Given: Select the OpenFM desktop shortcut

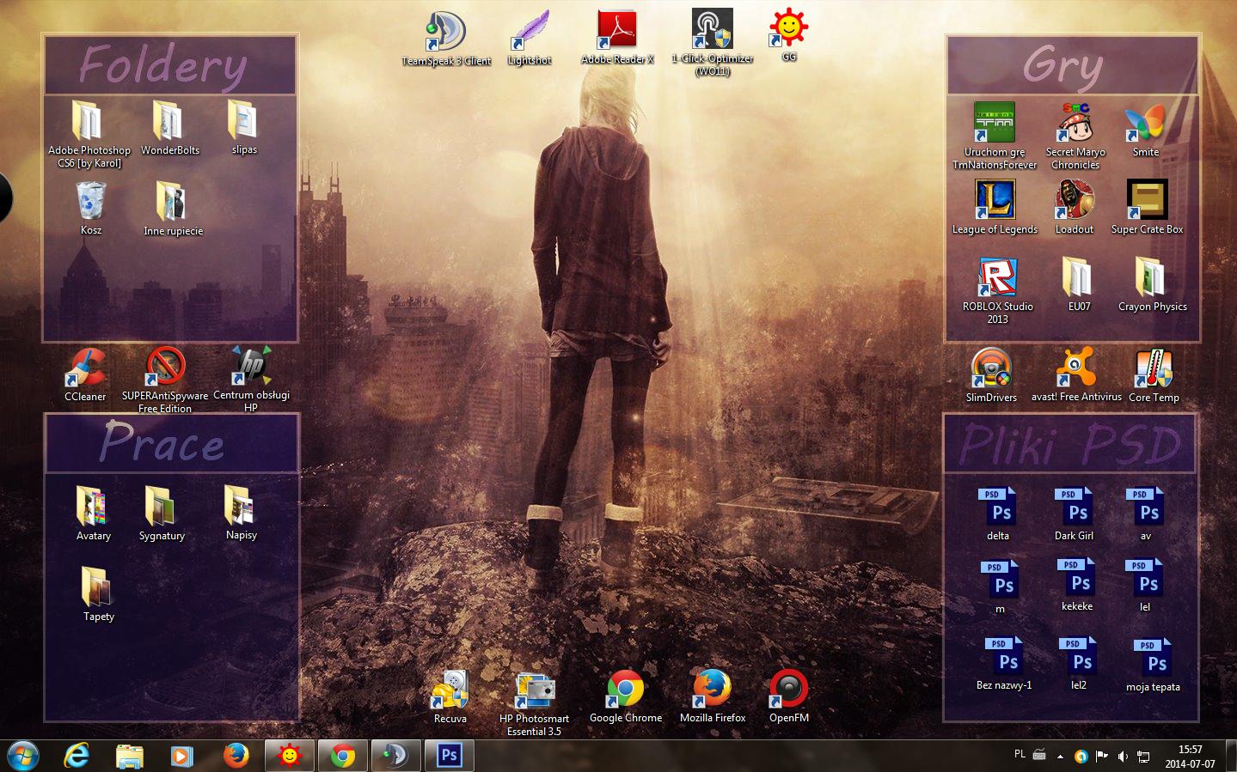Looking at the screenshot, I should point(789,696).
